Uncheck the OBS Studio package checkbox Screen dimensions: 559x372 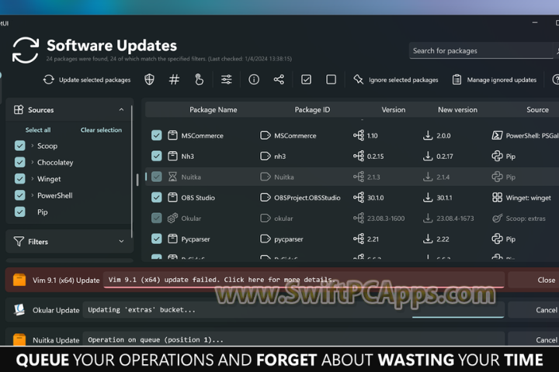157,197
